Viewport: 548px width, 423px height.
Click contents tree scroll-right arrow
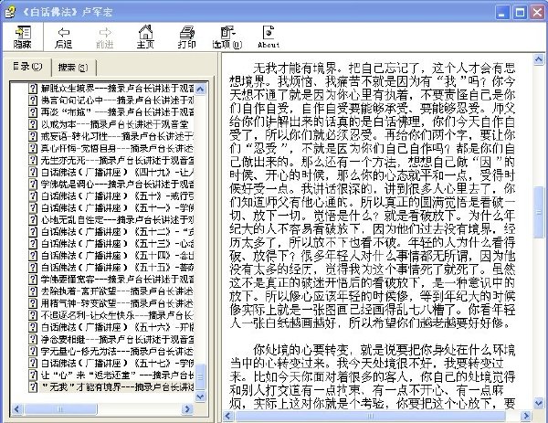[187, 409]
